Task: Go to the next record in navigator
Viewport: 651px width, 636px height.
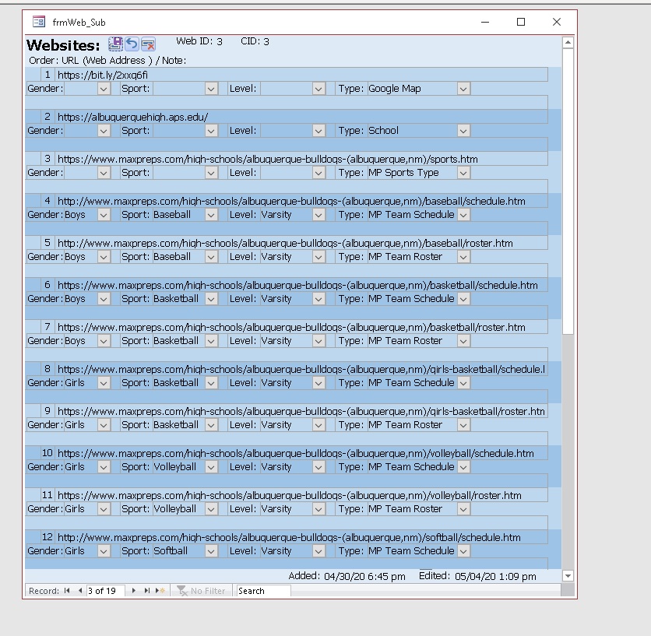Action: pyautogui.click(x=134, y=591)
